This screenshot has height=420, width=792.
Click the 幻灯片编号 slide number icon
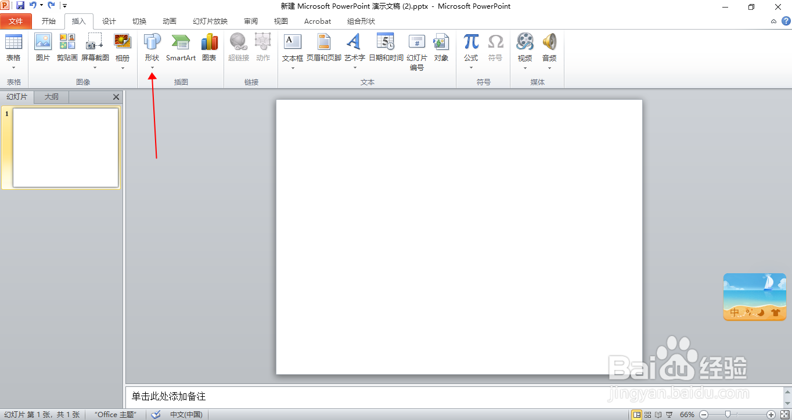[x=417, y=42]
